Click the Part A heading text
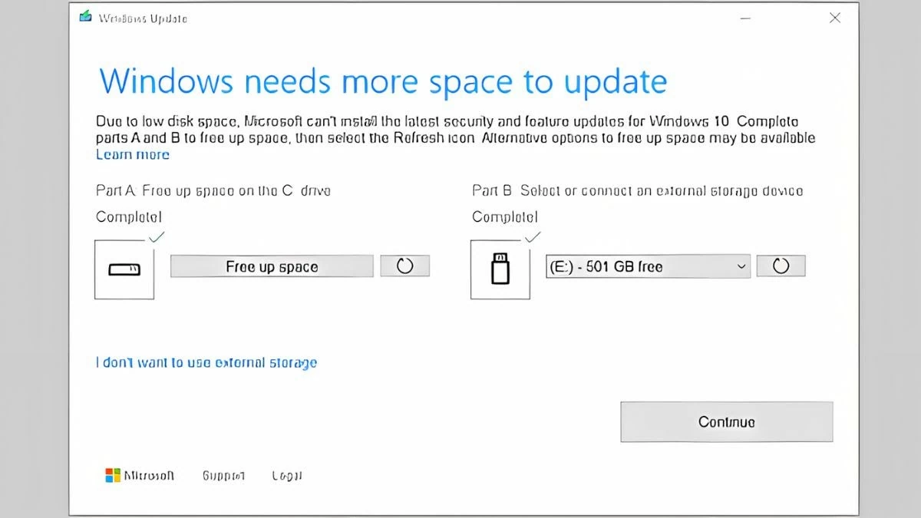The width and height of the screenshot is (921, 518). [x=213, y=190]
